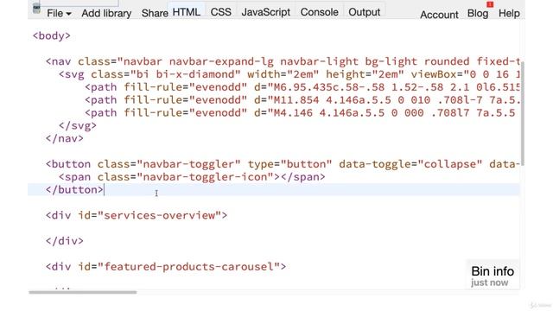The width and height of the screenshot is (553, 311).
Task: Click the closing </nav> tag
Action: (x=65, y=138)
